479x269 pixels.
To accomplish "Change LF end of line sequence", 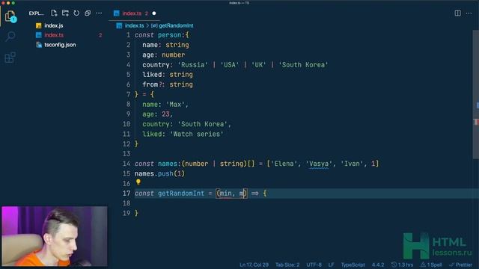I will point(331,265).
